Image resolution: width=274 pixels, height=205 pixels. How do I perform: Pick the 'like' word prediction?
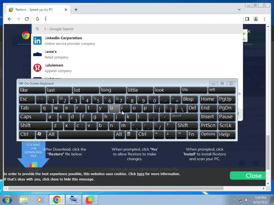click(32, 90)
